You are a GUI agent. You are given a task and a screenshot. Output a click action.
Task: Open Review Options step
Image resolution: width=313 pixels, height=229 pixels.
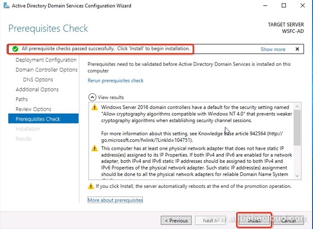click(x=33, y=109)
